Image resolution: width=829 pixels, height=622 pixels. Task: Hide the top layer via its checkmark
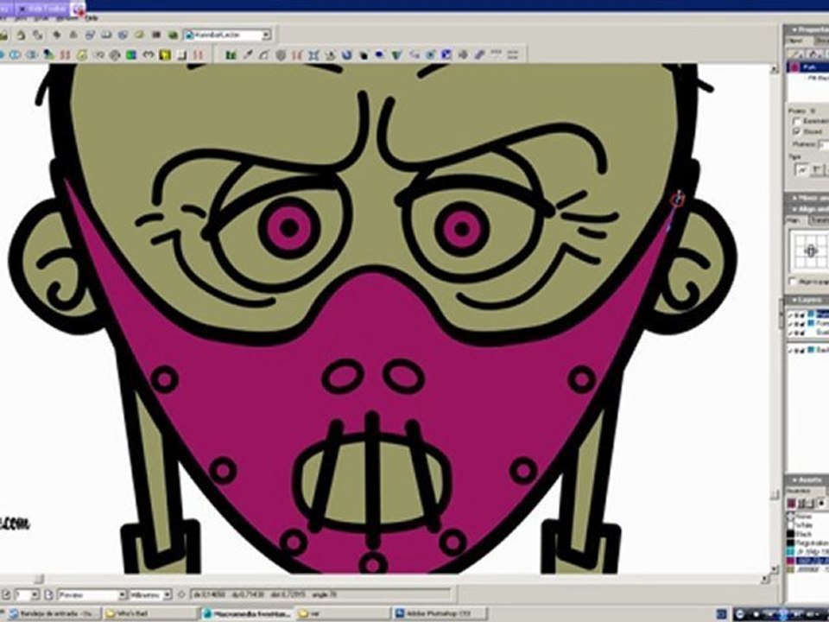pos(790,315)
